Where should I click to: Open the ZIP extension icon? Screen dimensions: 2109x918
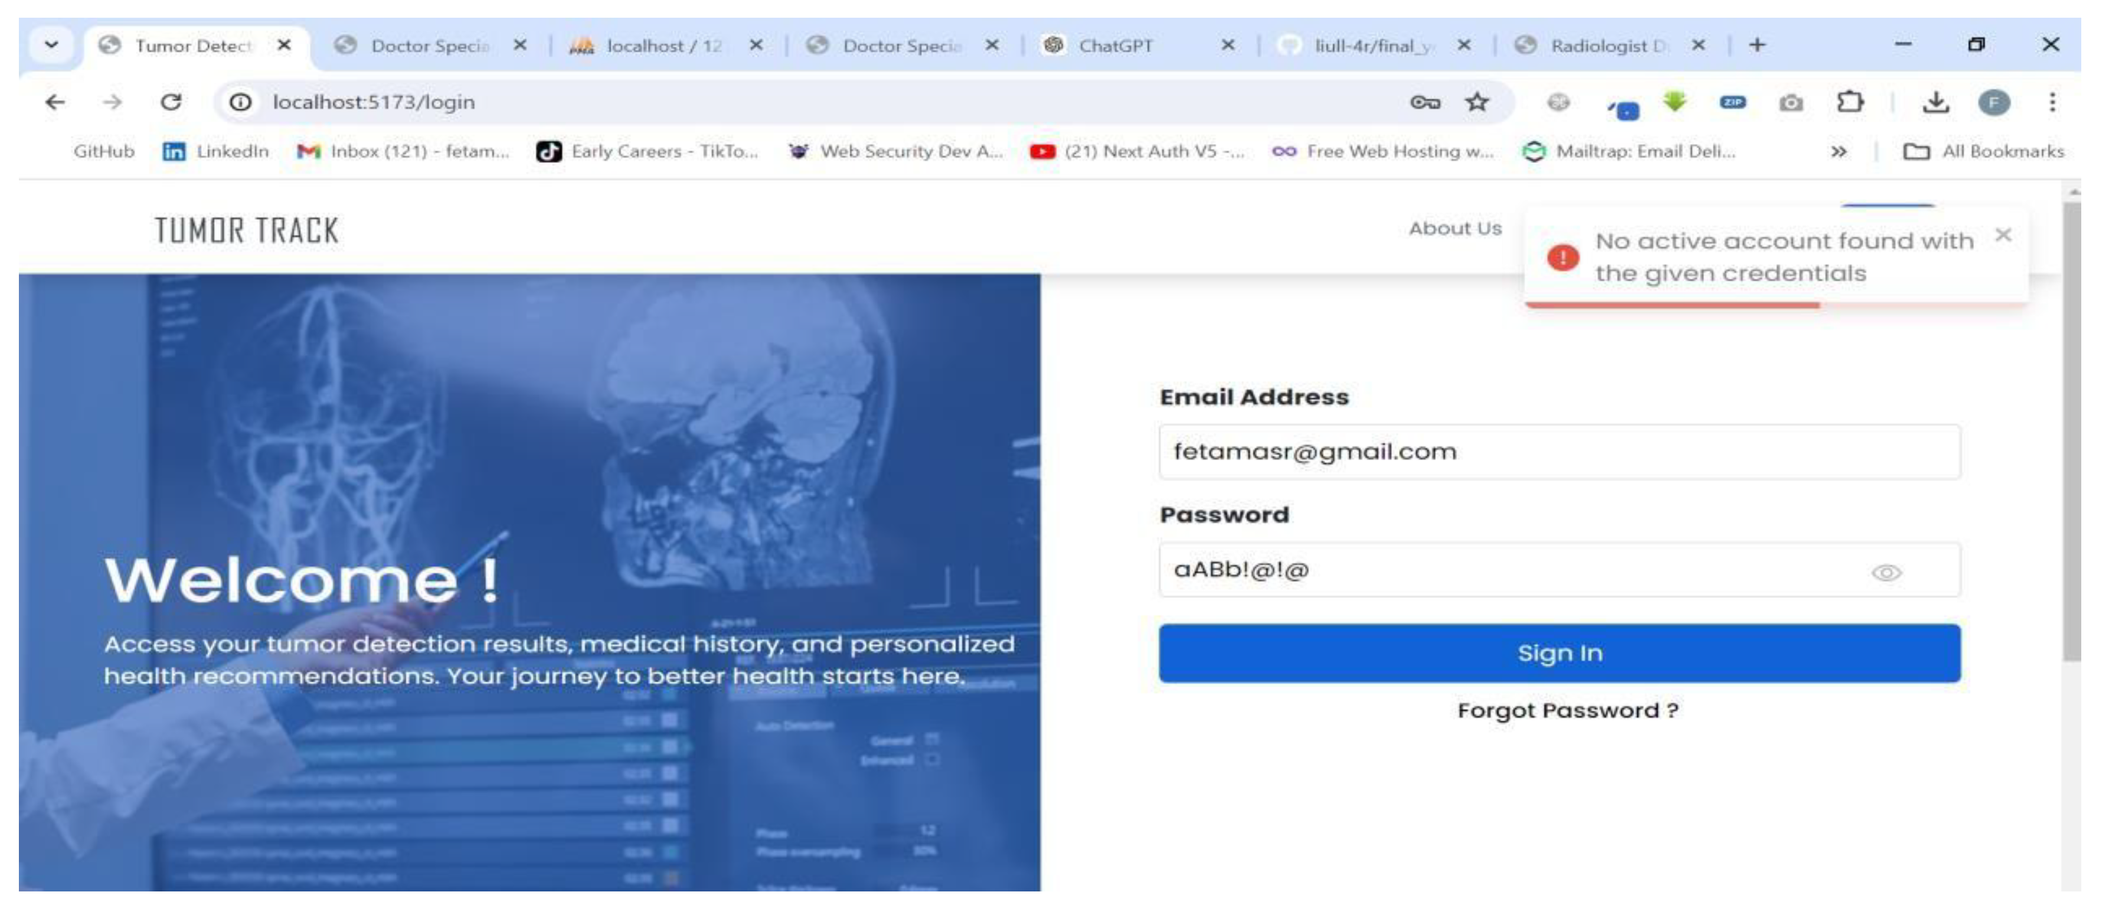pyautogui.click(x=1733, y=103)
